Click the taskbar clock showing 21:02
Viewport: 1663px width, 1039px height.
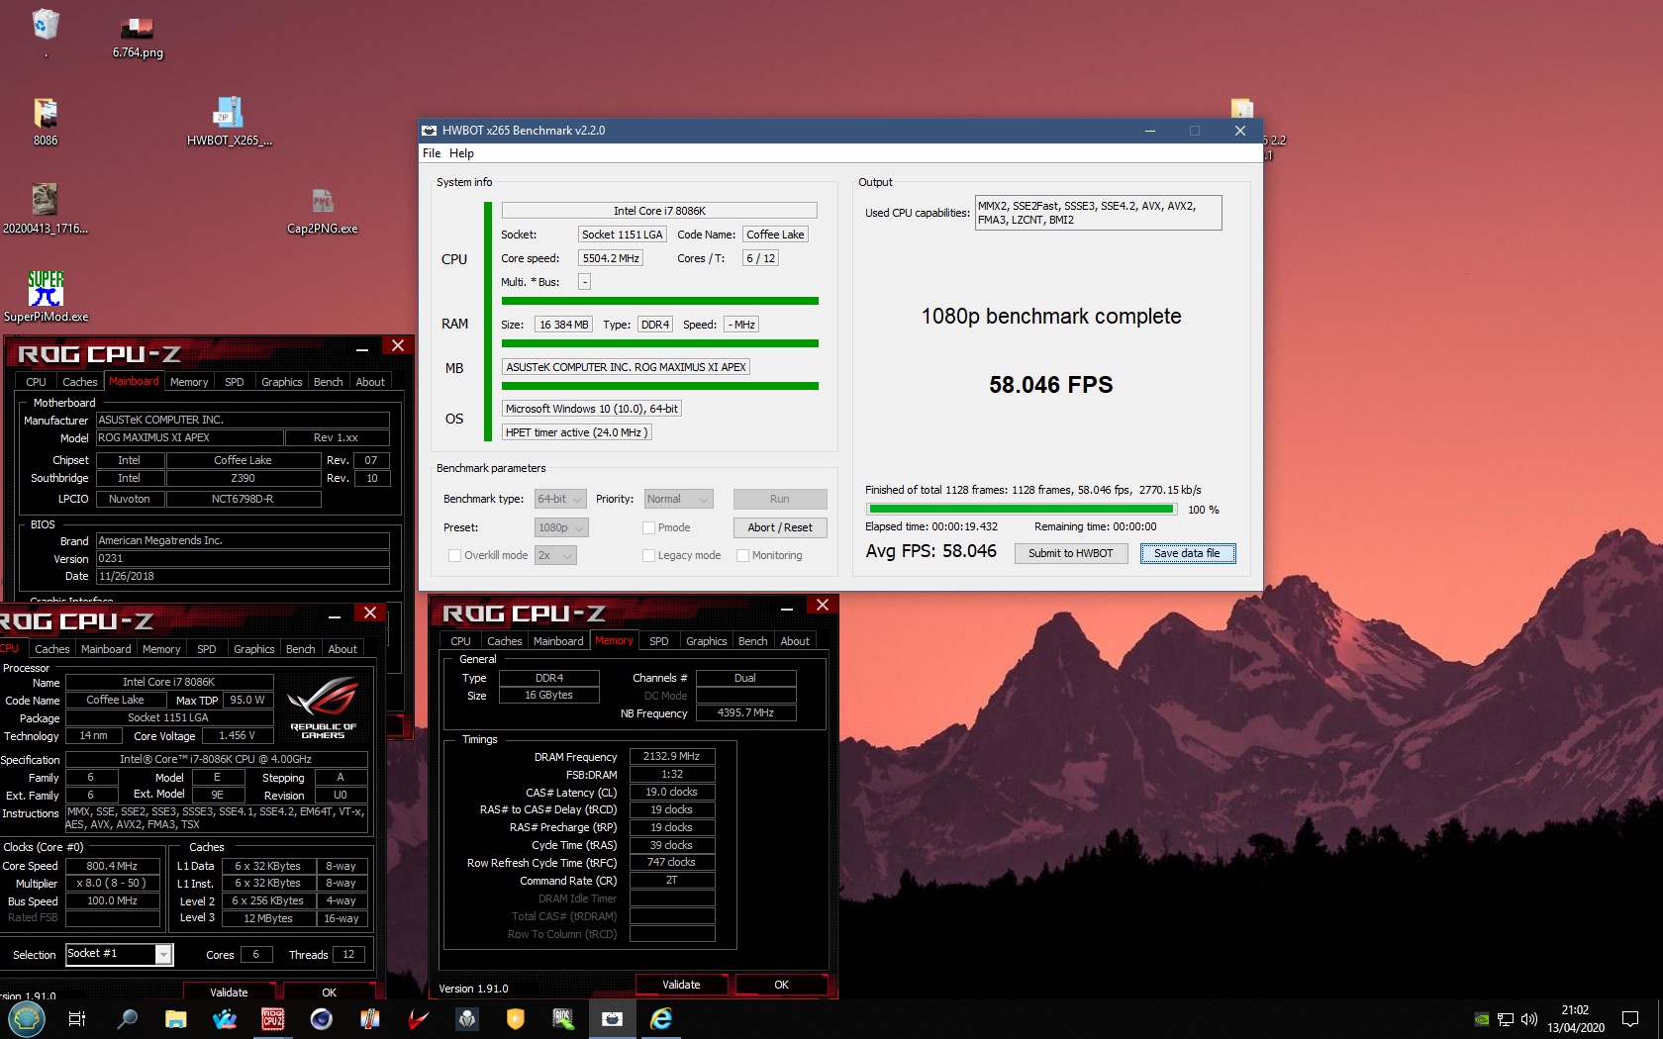click(1575, 1018)
